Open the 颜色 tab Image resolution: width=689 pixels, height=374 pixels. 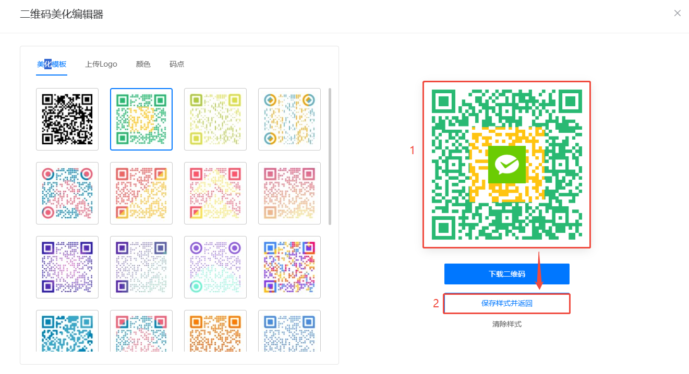coord(143,65)
